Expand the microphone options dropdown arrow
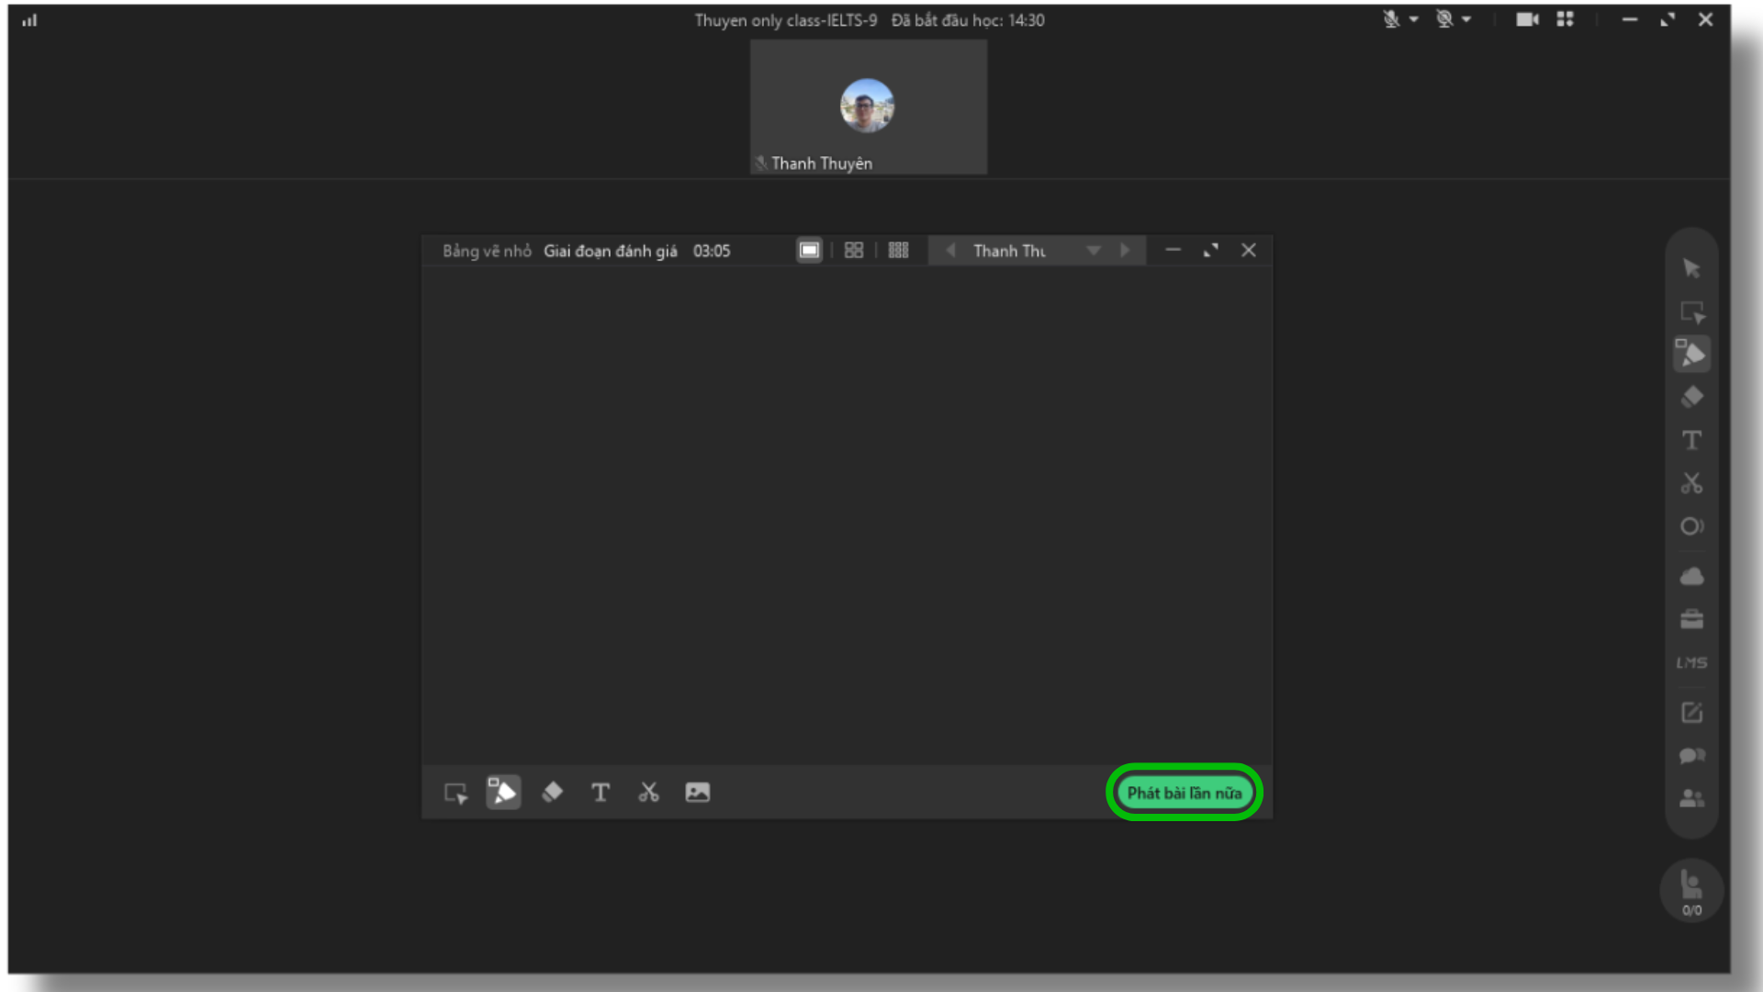 tap(1414, 19)
